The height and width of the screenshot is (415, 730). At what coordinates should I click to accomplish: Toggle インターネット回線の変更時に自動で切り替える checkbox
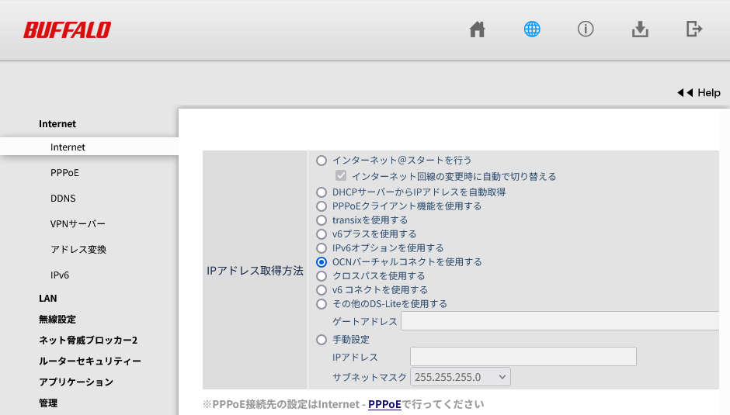click(341, 176)
